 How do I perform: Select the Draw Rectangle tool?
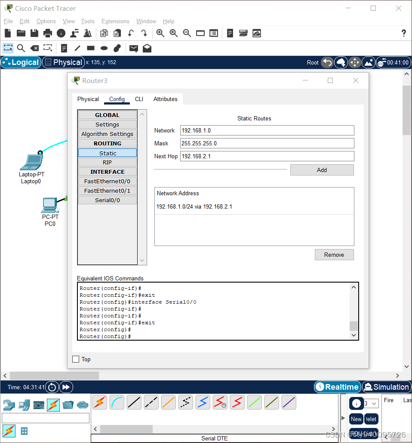[91, 48]
